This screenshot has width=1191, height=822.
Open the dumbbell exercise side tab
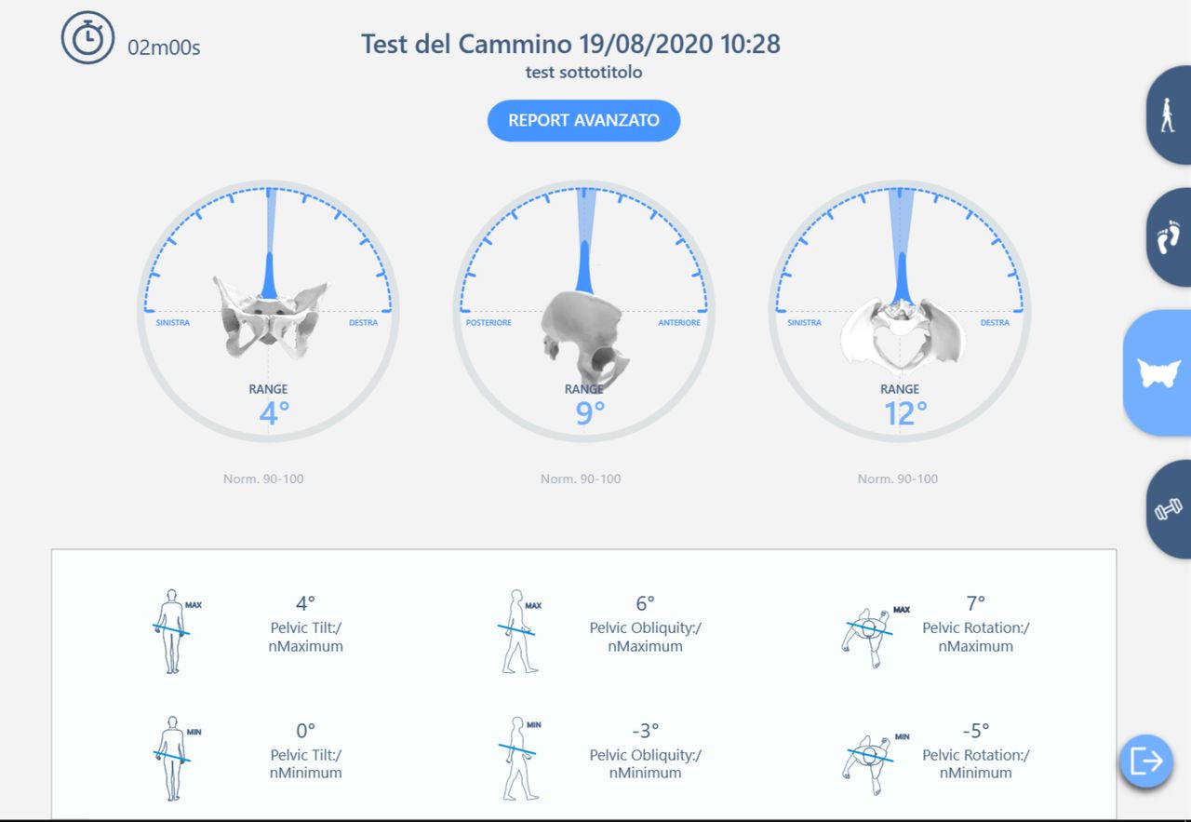click(x=1168, y=508)
